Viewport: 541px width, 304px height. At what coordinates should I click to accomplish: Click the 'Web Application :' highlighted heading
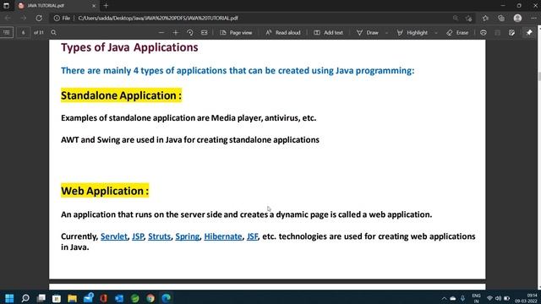105,191
